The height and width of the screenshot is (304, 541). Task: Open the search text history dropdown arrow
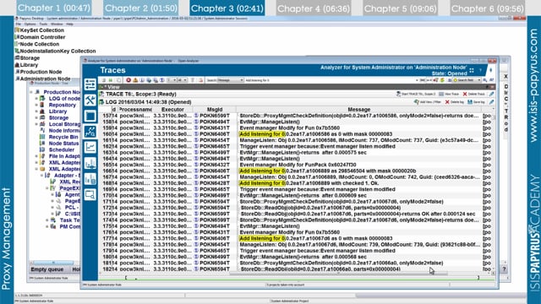pyautogui.click(x=417, y=80)
